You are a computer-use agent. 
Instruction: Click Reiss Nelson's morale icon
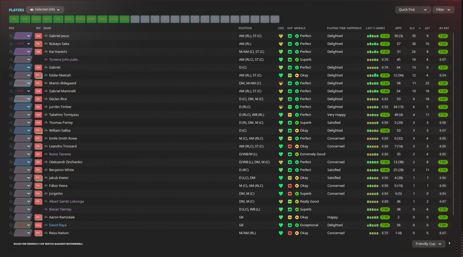click(x=297, y=233)
